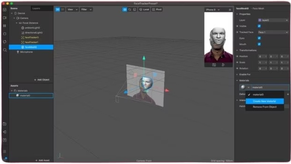The image size is (291, 164).
Task: Switch to the Layers tab
Action: tap(36, 8)
